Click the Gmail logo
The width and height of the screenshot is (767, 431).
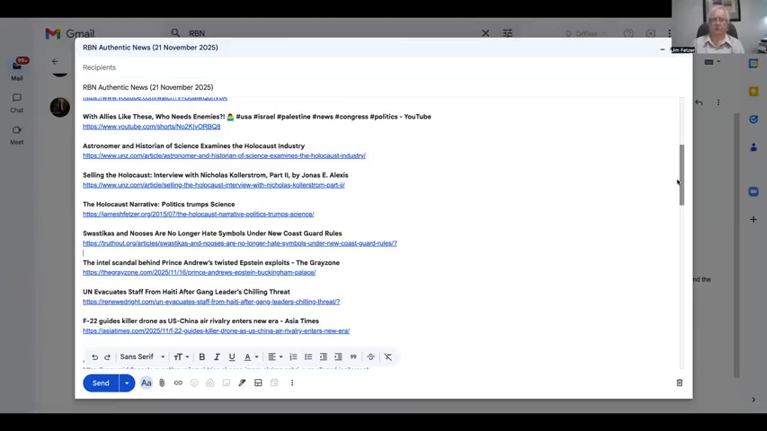pos(70,34)
